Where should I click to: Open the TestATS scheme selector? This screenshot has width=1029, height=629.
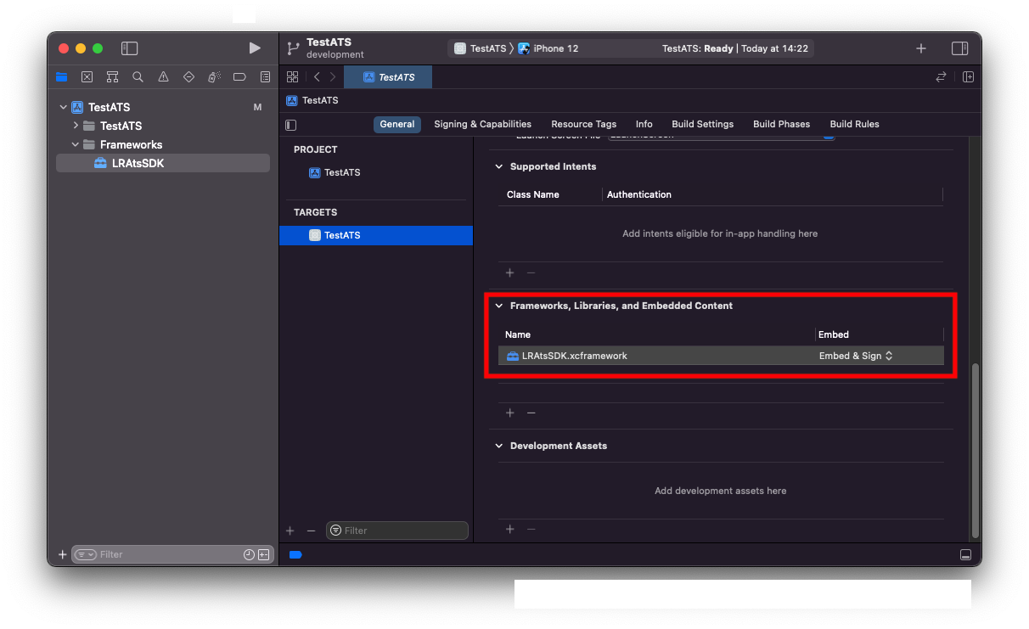[x=481, y=48]
